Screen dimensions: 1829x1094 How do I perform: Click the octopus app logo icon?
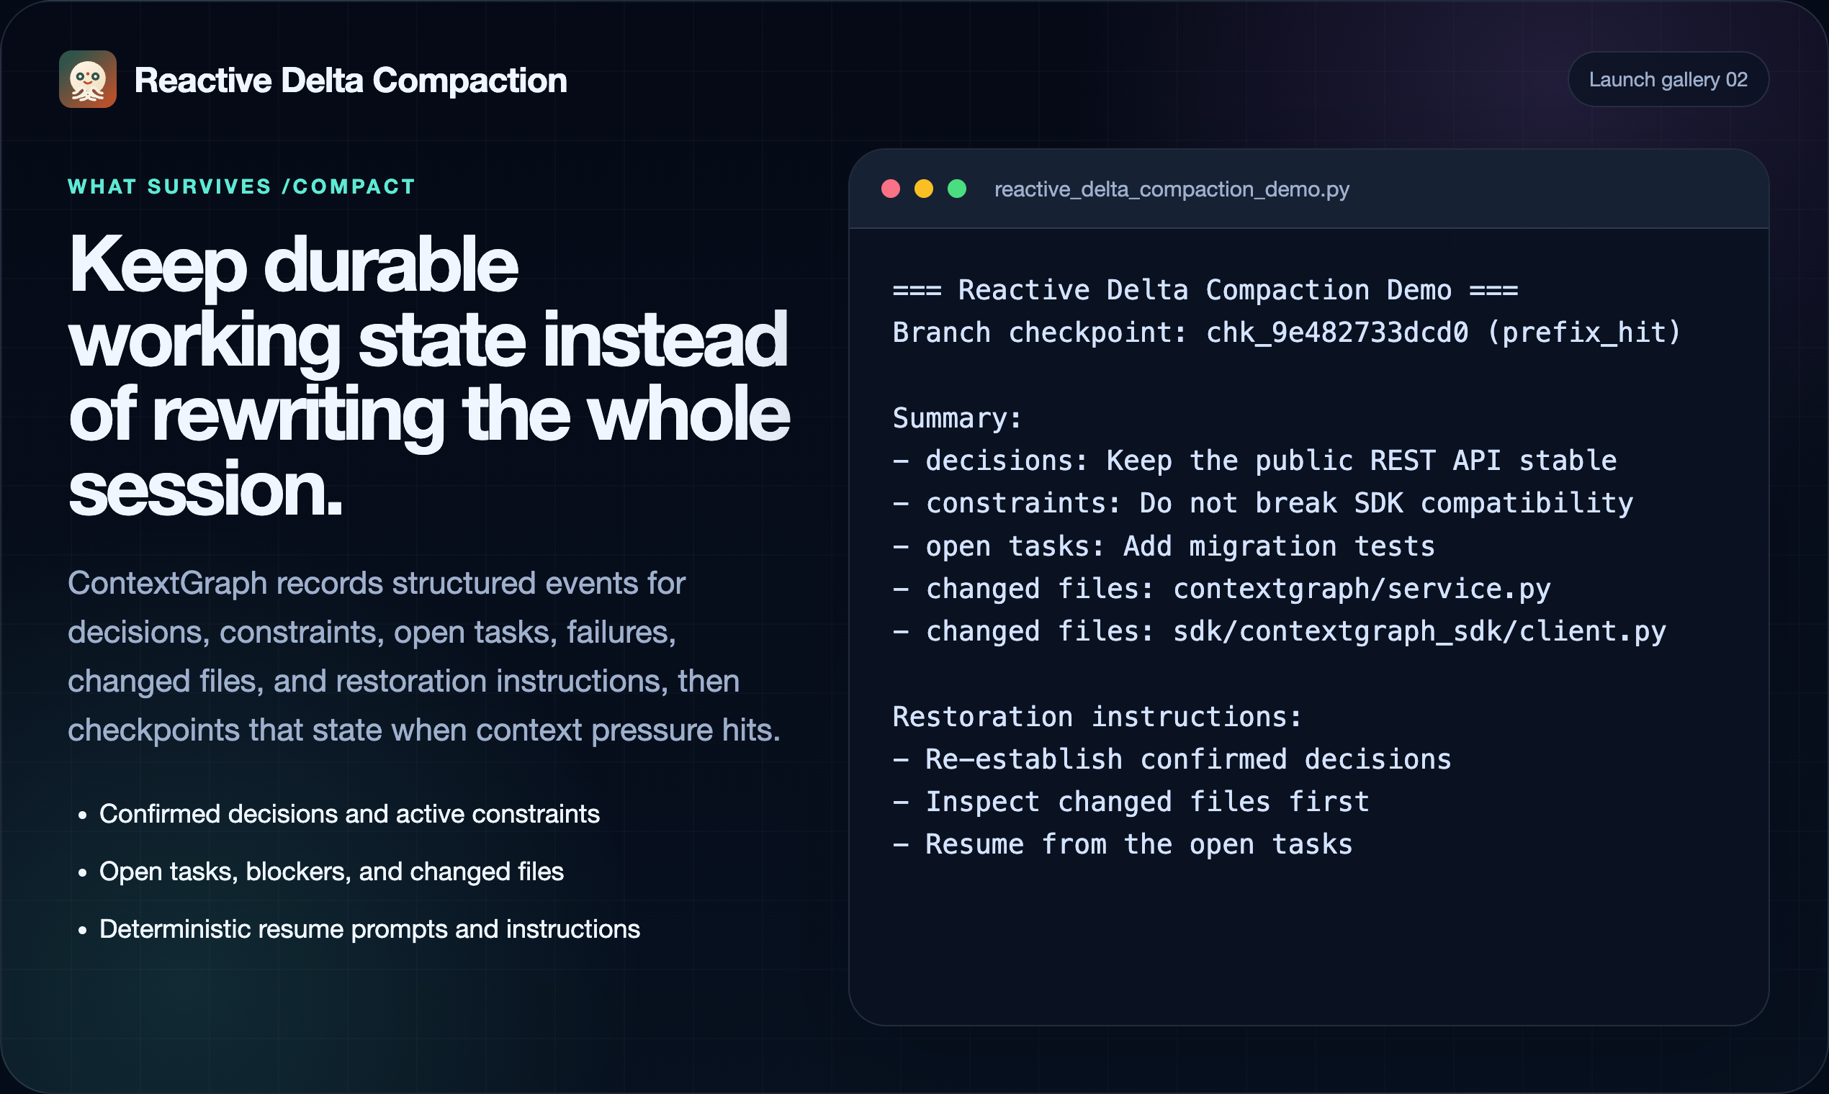[x=89, y=79]
